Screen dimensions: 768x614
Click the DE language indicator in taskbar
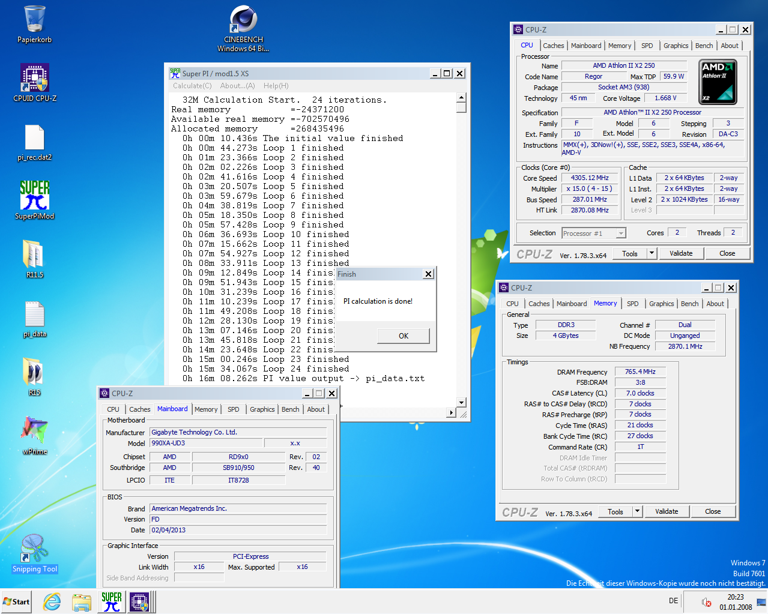674,601
